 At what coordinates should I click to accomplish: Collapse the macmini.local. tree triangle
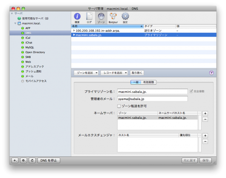click(x=15, y=23)
